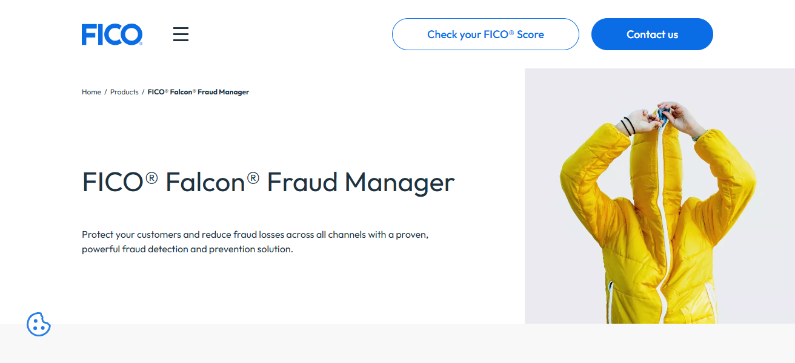Open the cookie preferences icon

point(39,324)
